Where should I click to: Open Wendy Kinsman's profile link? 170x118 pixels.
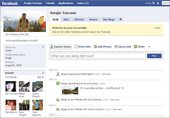click(x=96, y=109)
